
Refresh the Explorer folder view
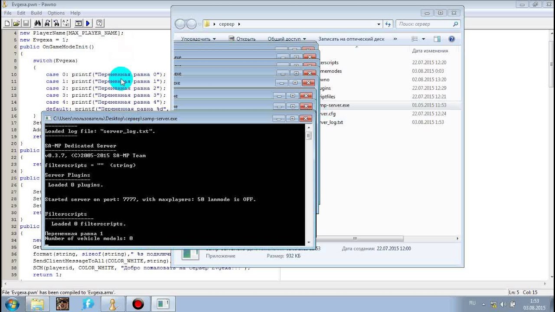[388, 24]
